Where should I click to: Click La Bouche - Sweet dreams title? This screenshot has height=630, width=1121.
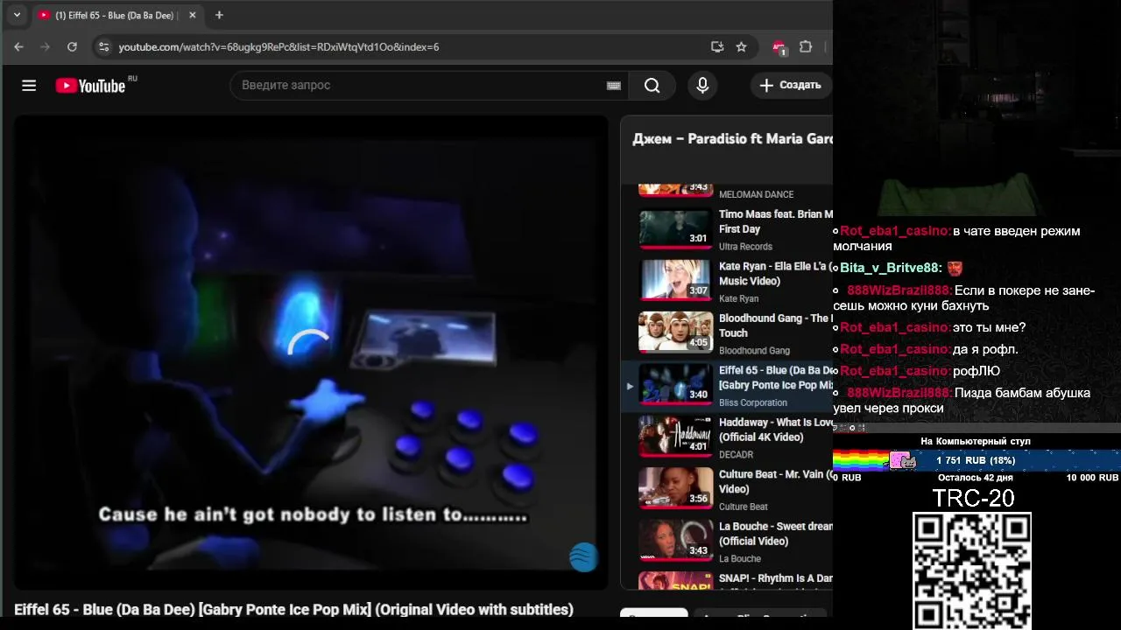(x=775, y=533)
